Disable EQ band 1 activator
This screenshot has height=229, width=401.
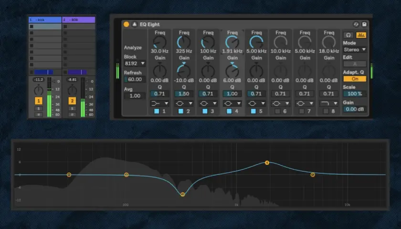coord(157,111)
